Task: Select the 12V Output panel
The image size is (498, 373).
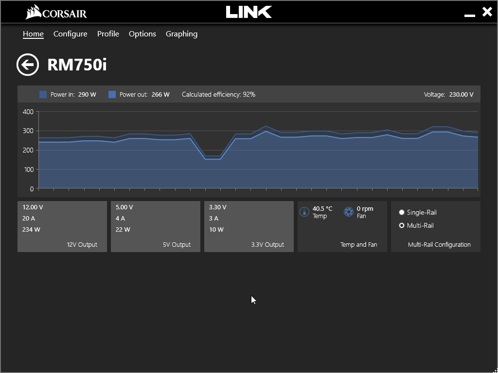Action: (x=62, y=226)
